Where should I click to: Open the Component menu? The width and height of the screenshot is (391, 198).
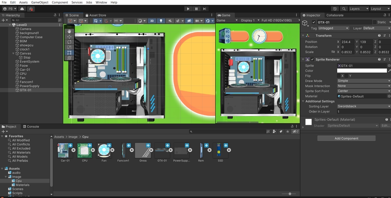pos(60,2)
